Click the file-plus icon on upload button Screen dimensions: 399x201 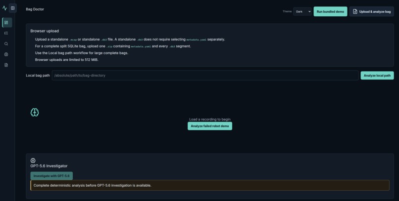[355, 12]
